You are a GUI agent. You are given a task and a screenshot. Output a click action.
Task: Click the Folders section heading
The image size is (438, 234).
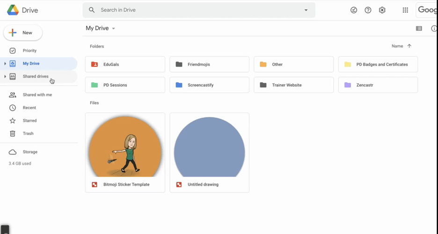(x=97, y=46)
